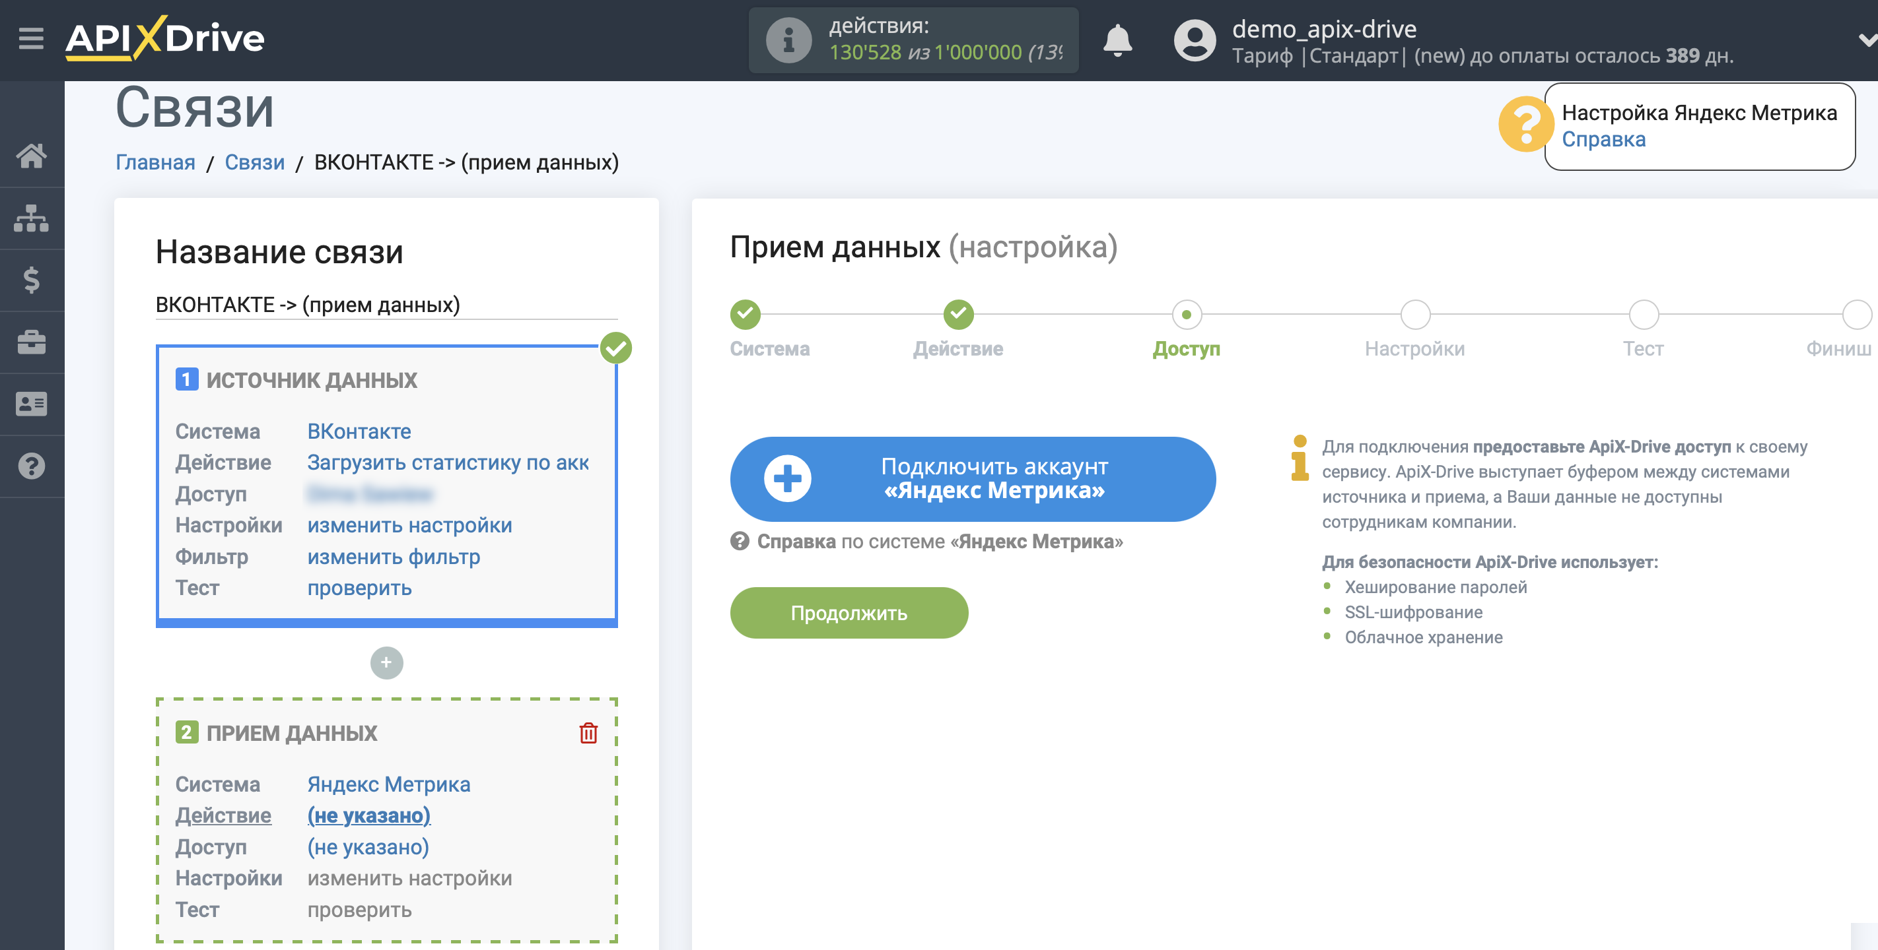
Task: Click the Действие label in receiver block
Action: 223,815
